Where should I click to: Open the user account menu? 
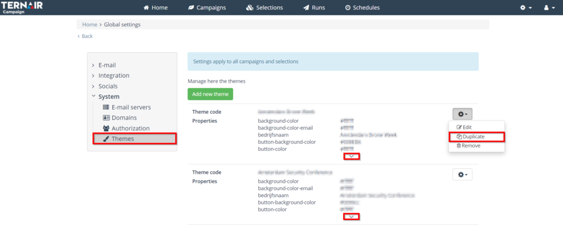[x=549, y=8]
